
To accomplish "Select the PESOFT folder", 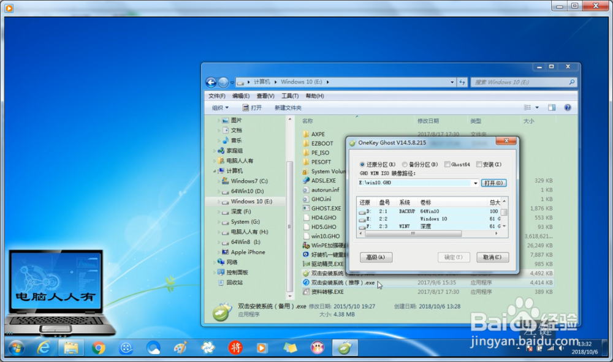I will coord(321,162).
